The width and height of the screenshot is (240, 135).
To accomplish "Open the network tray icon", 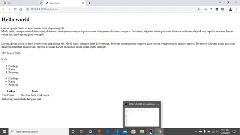I will [x=213, y=132].
